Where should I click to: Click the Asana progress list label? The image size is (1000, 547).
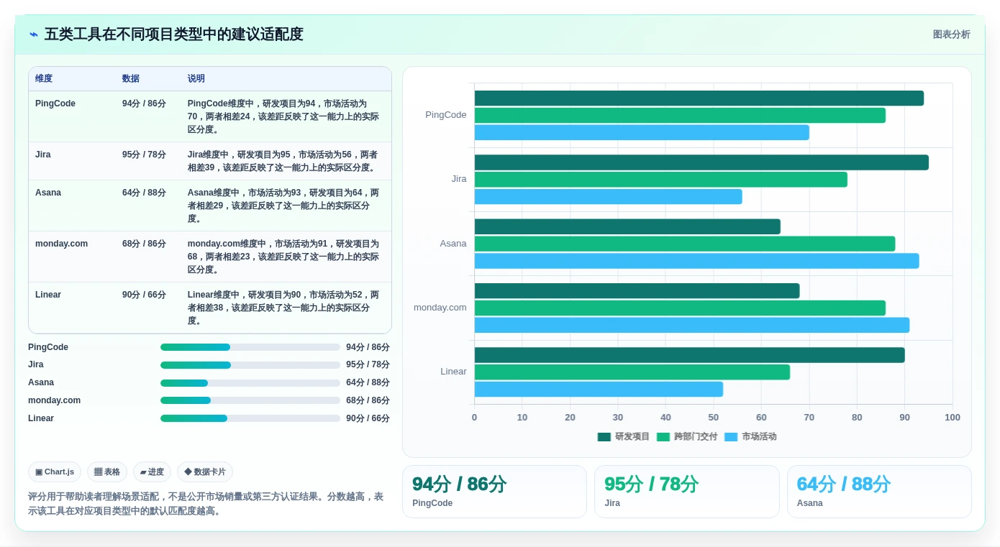(41, 383)
